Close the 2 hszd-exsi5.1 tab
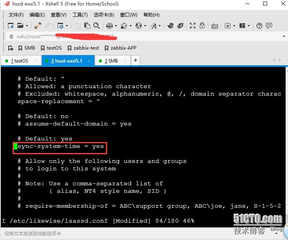 click(x=89, y=61)
